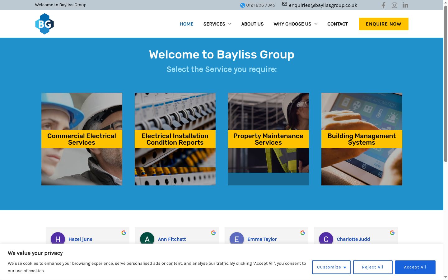
Task: Open the Why Choose Us menu
Action: point(292,24)
